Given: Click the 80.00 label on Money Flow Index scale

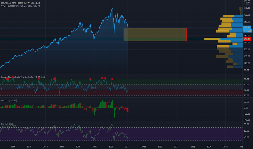Looking at the screenshot, I should [x=246, y=79].
